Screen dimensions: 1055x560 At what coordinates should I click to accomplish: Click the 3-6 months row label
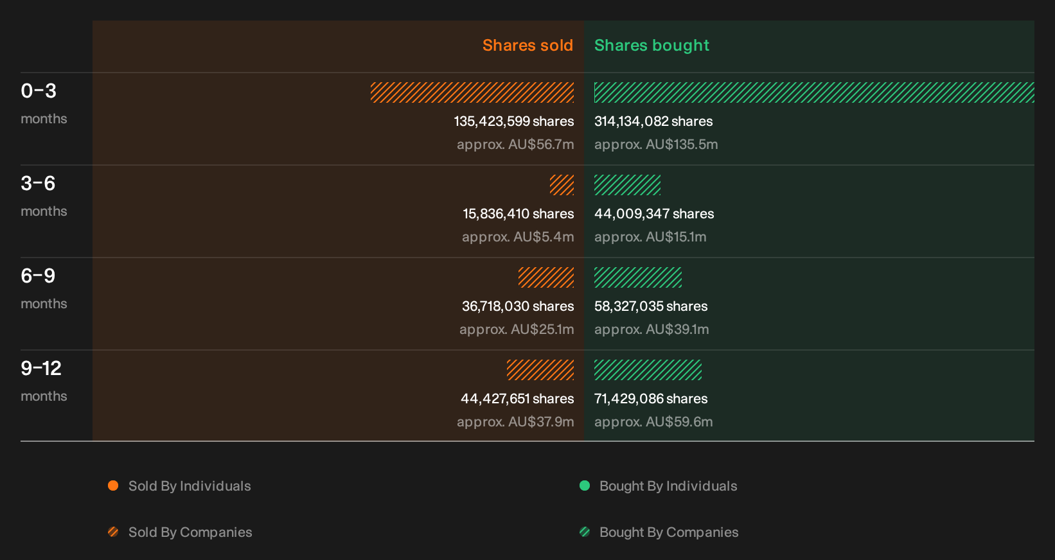[44, 196]
